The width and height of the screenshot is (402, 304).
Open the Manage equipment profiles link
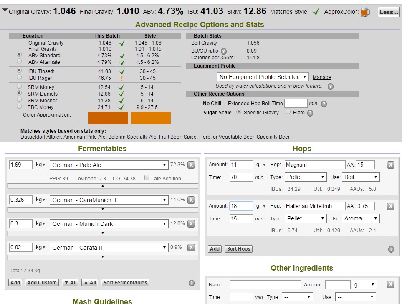[x=322, y=77]
